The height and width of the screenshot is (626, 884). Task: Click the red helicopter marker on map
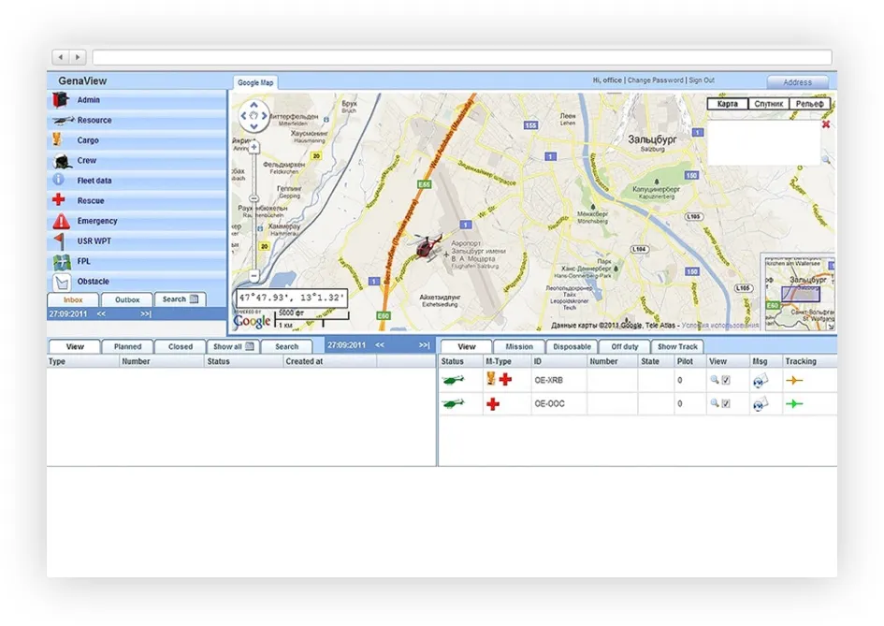point(428,247)
